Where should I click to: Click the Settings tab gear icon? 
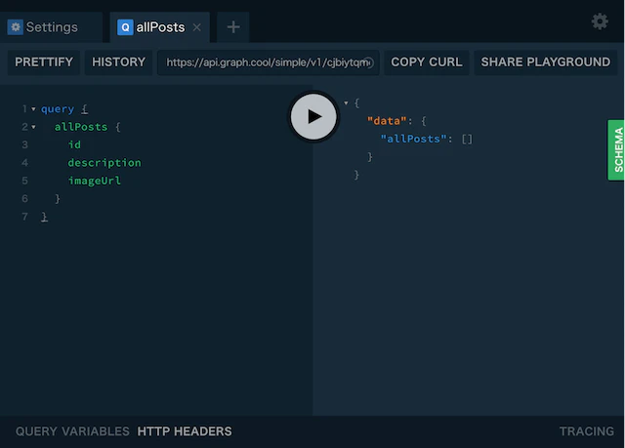click(x=16, y=27)
